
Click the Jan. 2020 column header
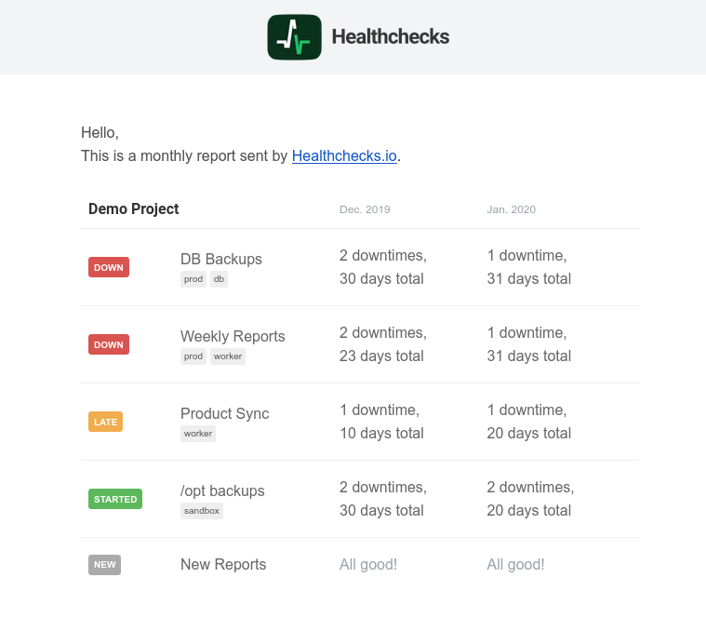pos(511,209)
